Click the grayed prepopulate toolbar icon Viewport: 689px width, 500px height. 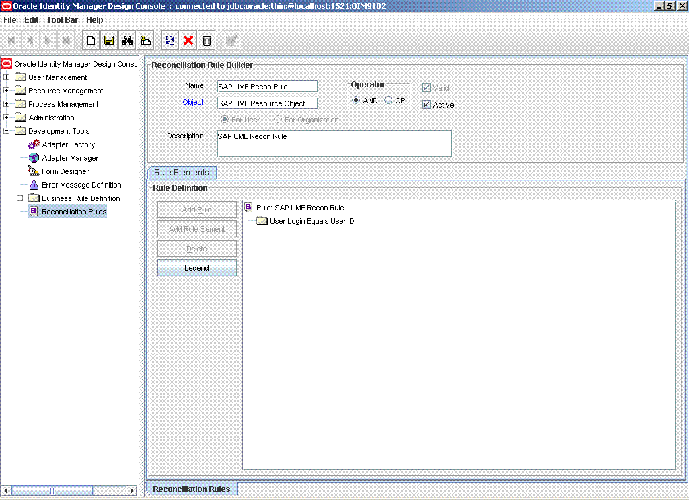click(231, 40)
